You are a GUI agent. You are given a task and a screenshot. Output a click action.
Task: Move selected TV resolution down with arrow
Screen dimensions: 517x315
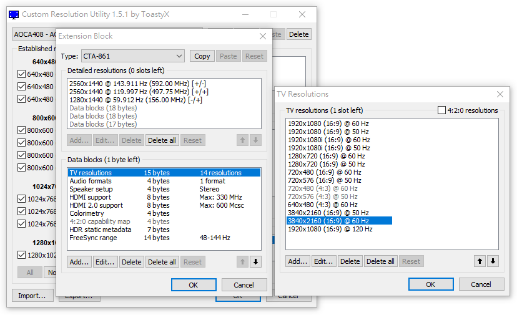coord(493,261)
